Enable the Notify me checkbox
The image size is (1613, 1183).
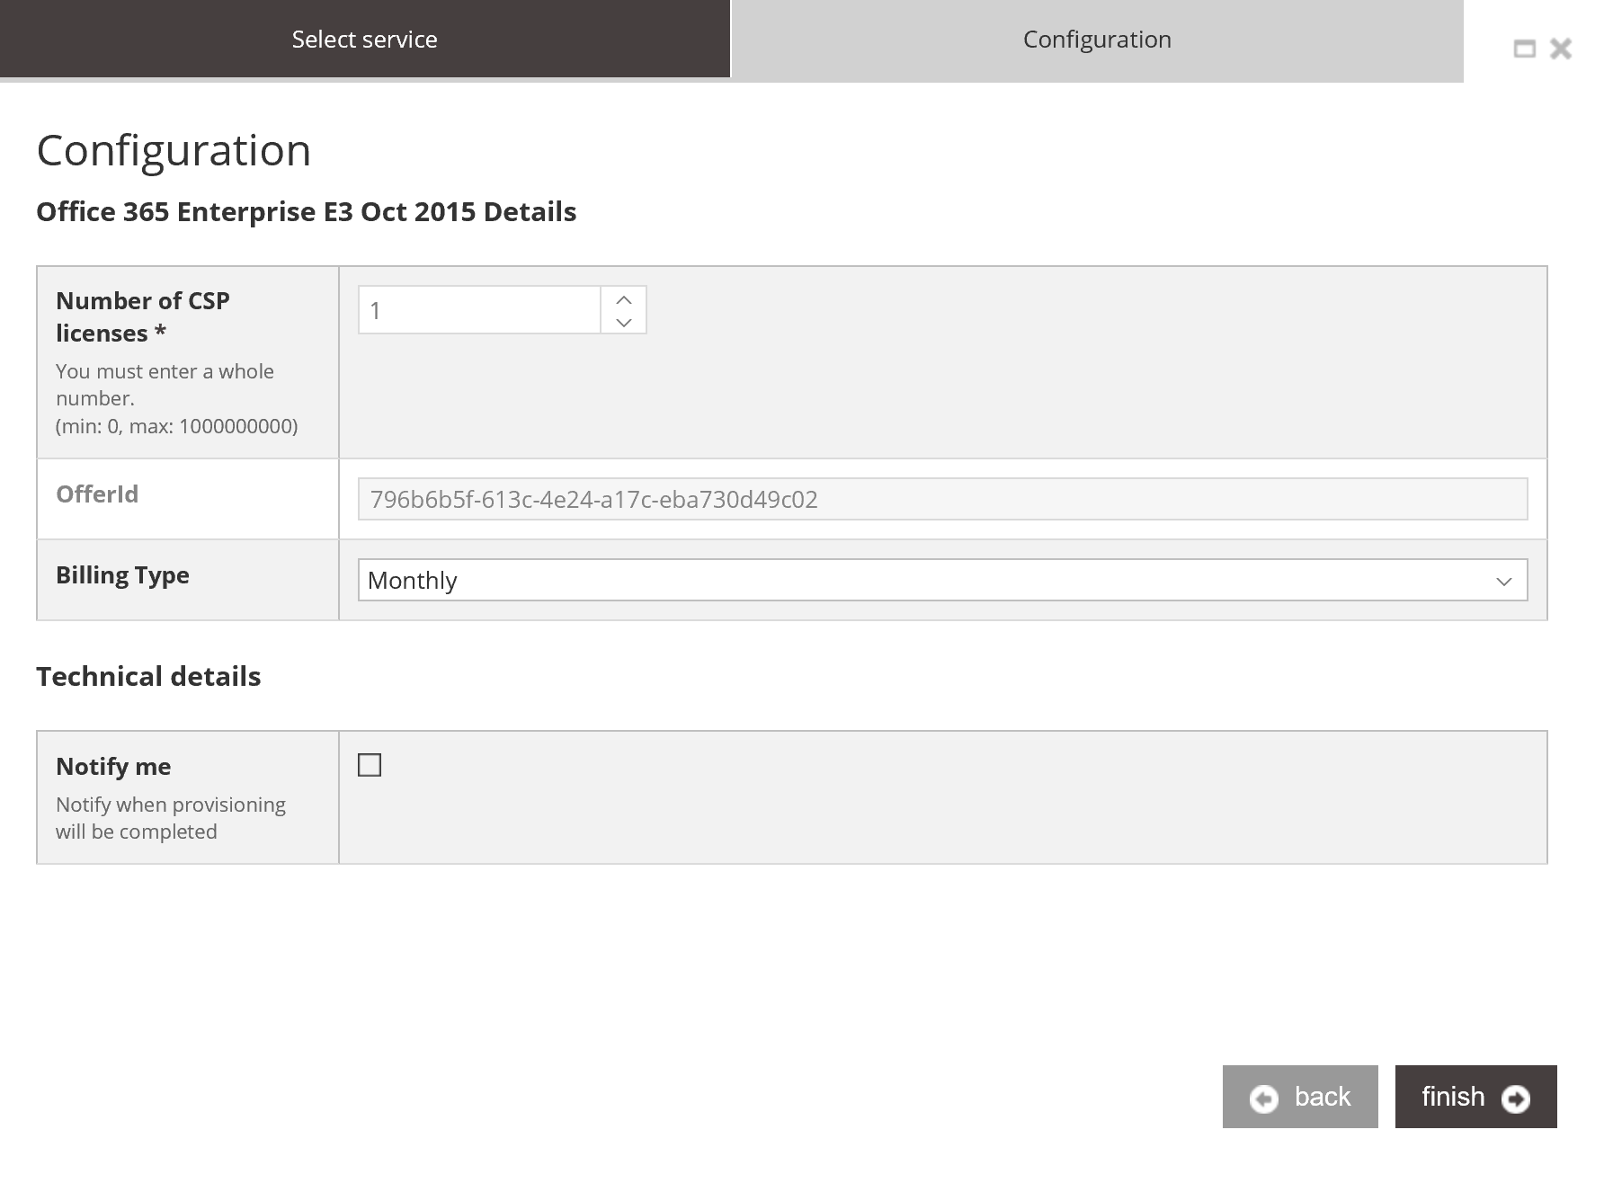click(x=370, y=765)
